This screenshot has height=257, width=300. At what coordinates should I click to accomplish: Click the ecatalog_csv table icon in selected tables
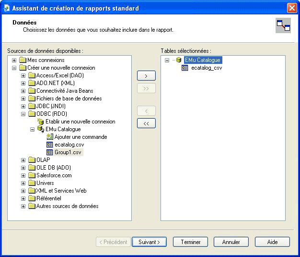185,68
